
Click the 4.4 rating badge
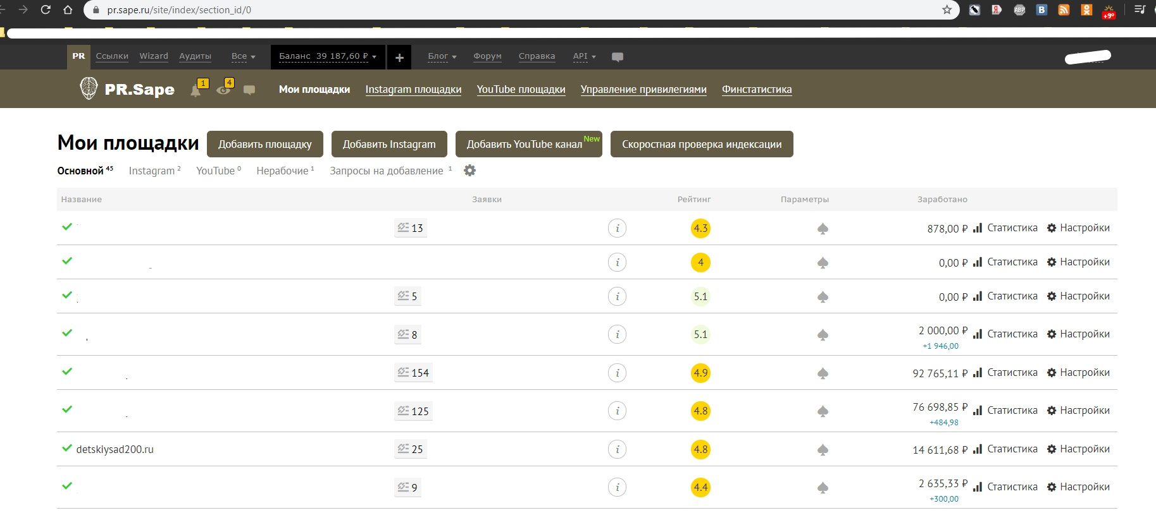coord(700,487)
